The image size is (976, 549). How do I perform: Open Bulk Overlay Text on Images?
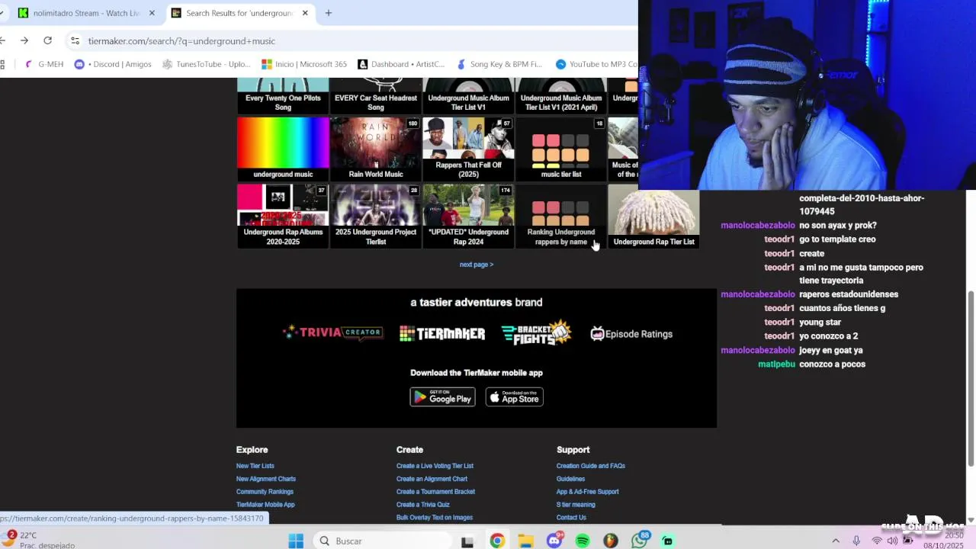(435, 518)
